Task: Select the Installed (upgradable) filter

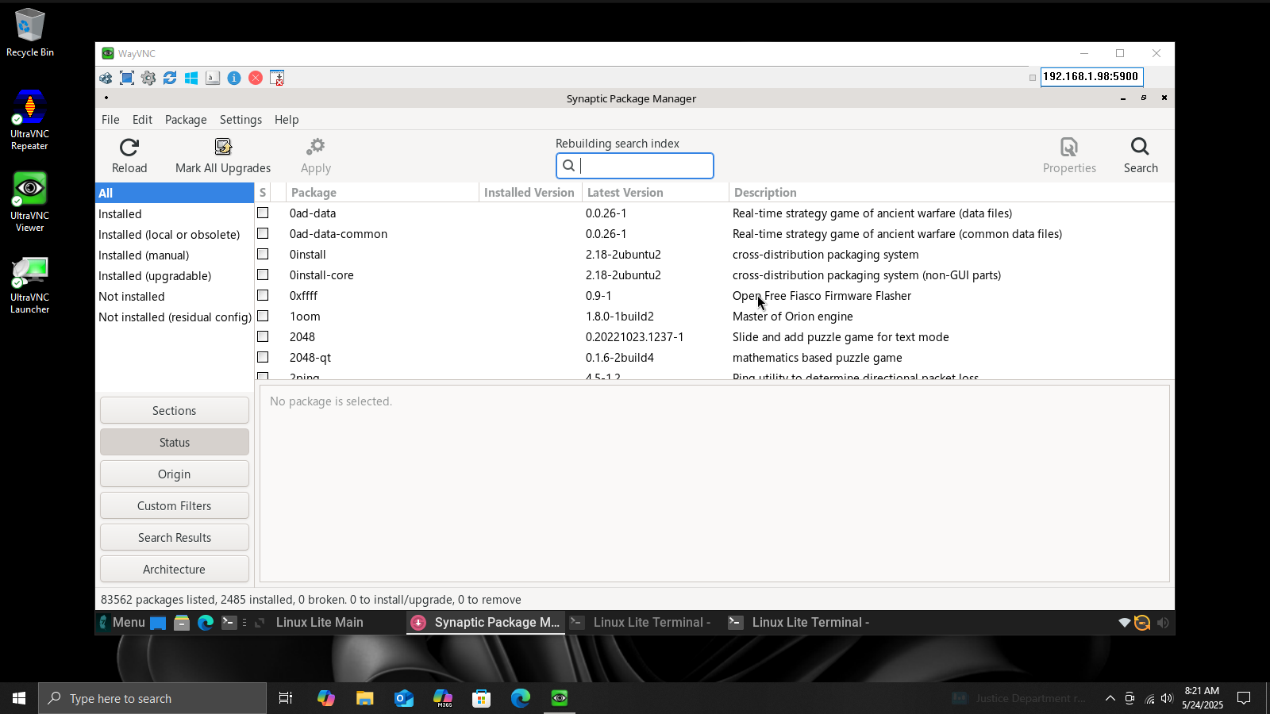Action: point(175,276)
